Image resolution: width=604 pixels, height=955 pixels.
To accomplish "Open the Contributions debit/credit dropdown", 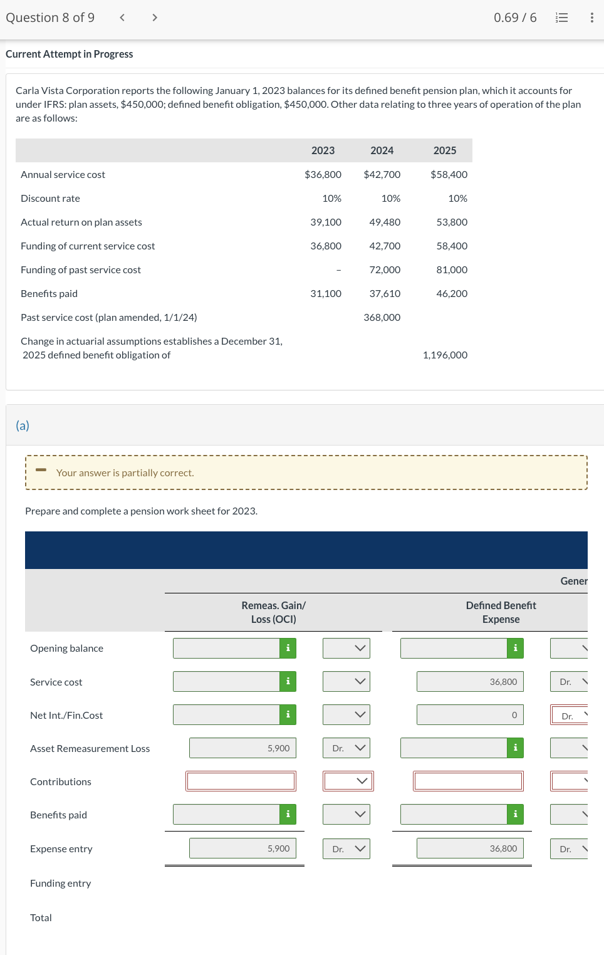I will (347, 781).
